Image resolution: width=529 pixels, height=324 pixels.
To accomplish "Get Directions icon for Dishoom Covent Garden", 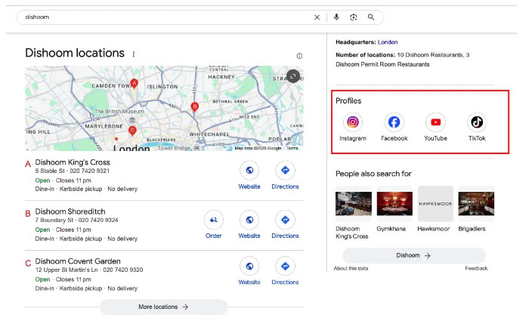I will click(x=285, y=266).
